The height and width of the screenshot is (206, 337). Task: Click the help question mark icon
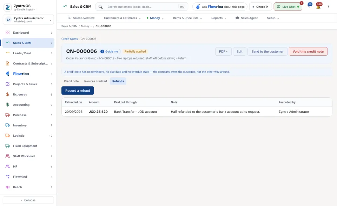(x=328, y=7)
